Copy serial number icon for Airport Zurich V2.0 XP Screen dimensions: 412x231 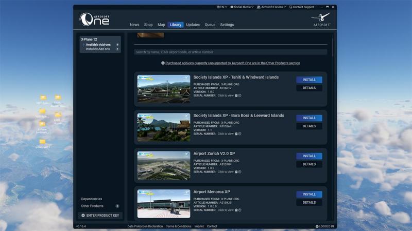click(236, 172)
